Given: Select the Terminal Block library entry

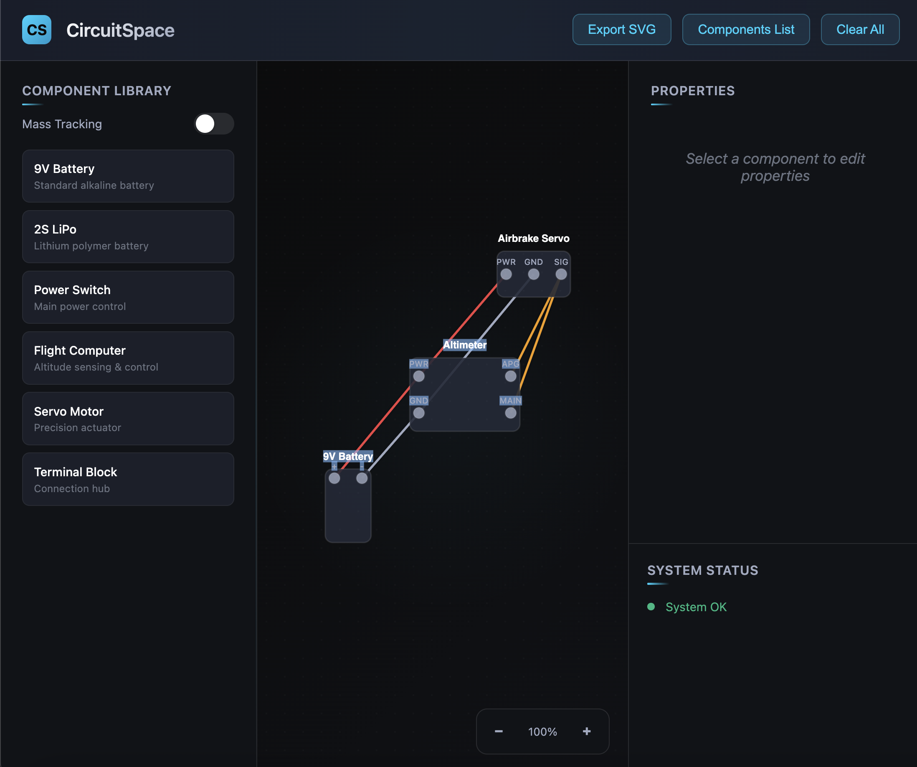Looking at the screenshot, I should [128, 479].
